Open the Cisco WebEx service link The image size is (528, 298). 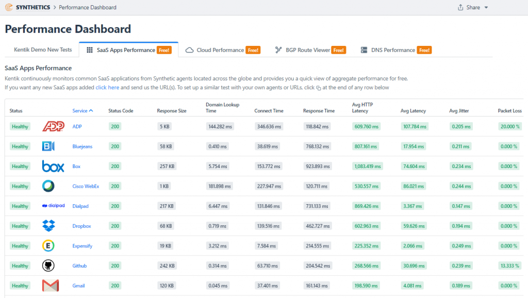pyautogui.click(x=86, y=186)
